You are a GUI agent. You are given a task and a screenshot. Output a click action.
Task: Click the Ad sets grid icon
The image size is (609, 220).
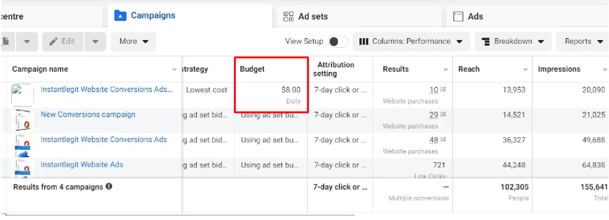tap(288, 17)
